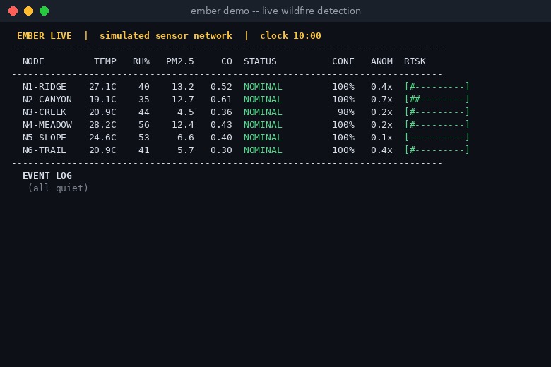The width and height of the screenshot is (551, 367).
Task: Select the N6-TRAIL node name
Action: 45,150
